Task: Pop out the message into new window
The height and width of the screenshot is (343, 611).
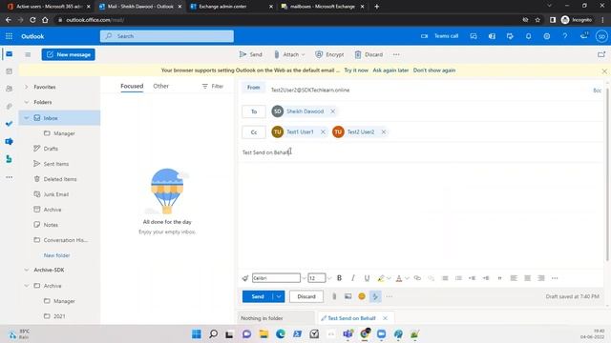Action: click(601, 54)
